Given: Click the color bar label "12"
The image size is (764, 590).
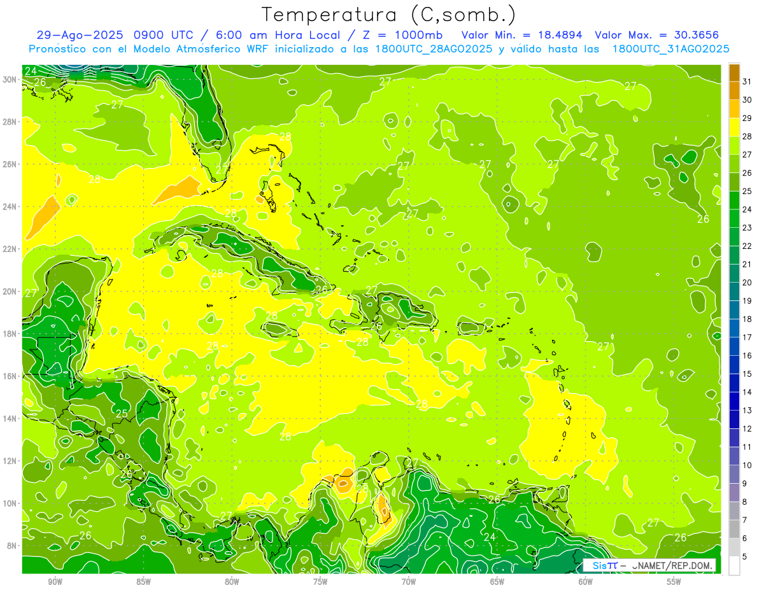Looking at the screenshot, I should point(747,429).
